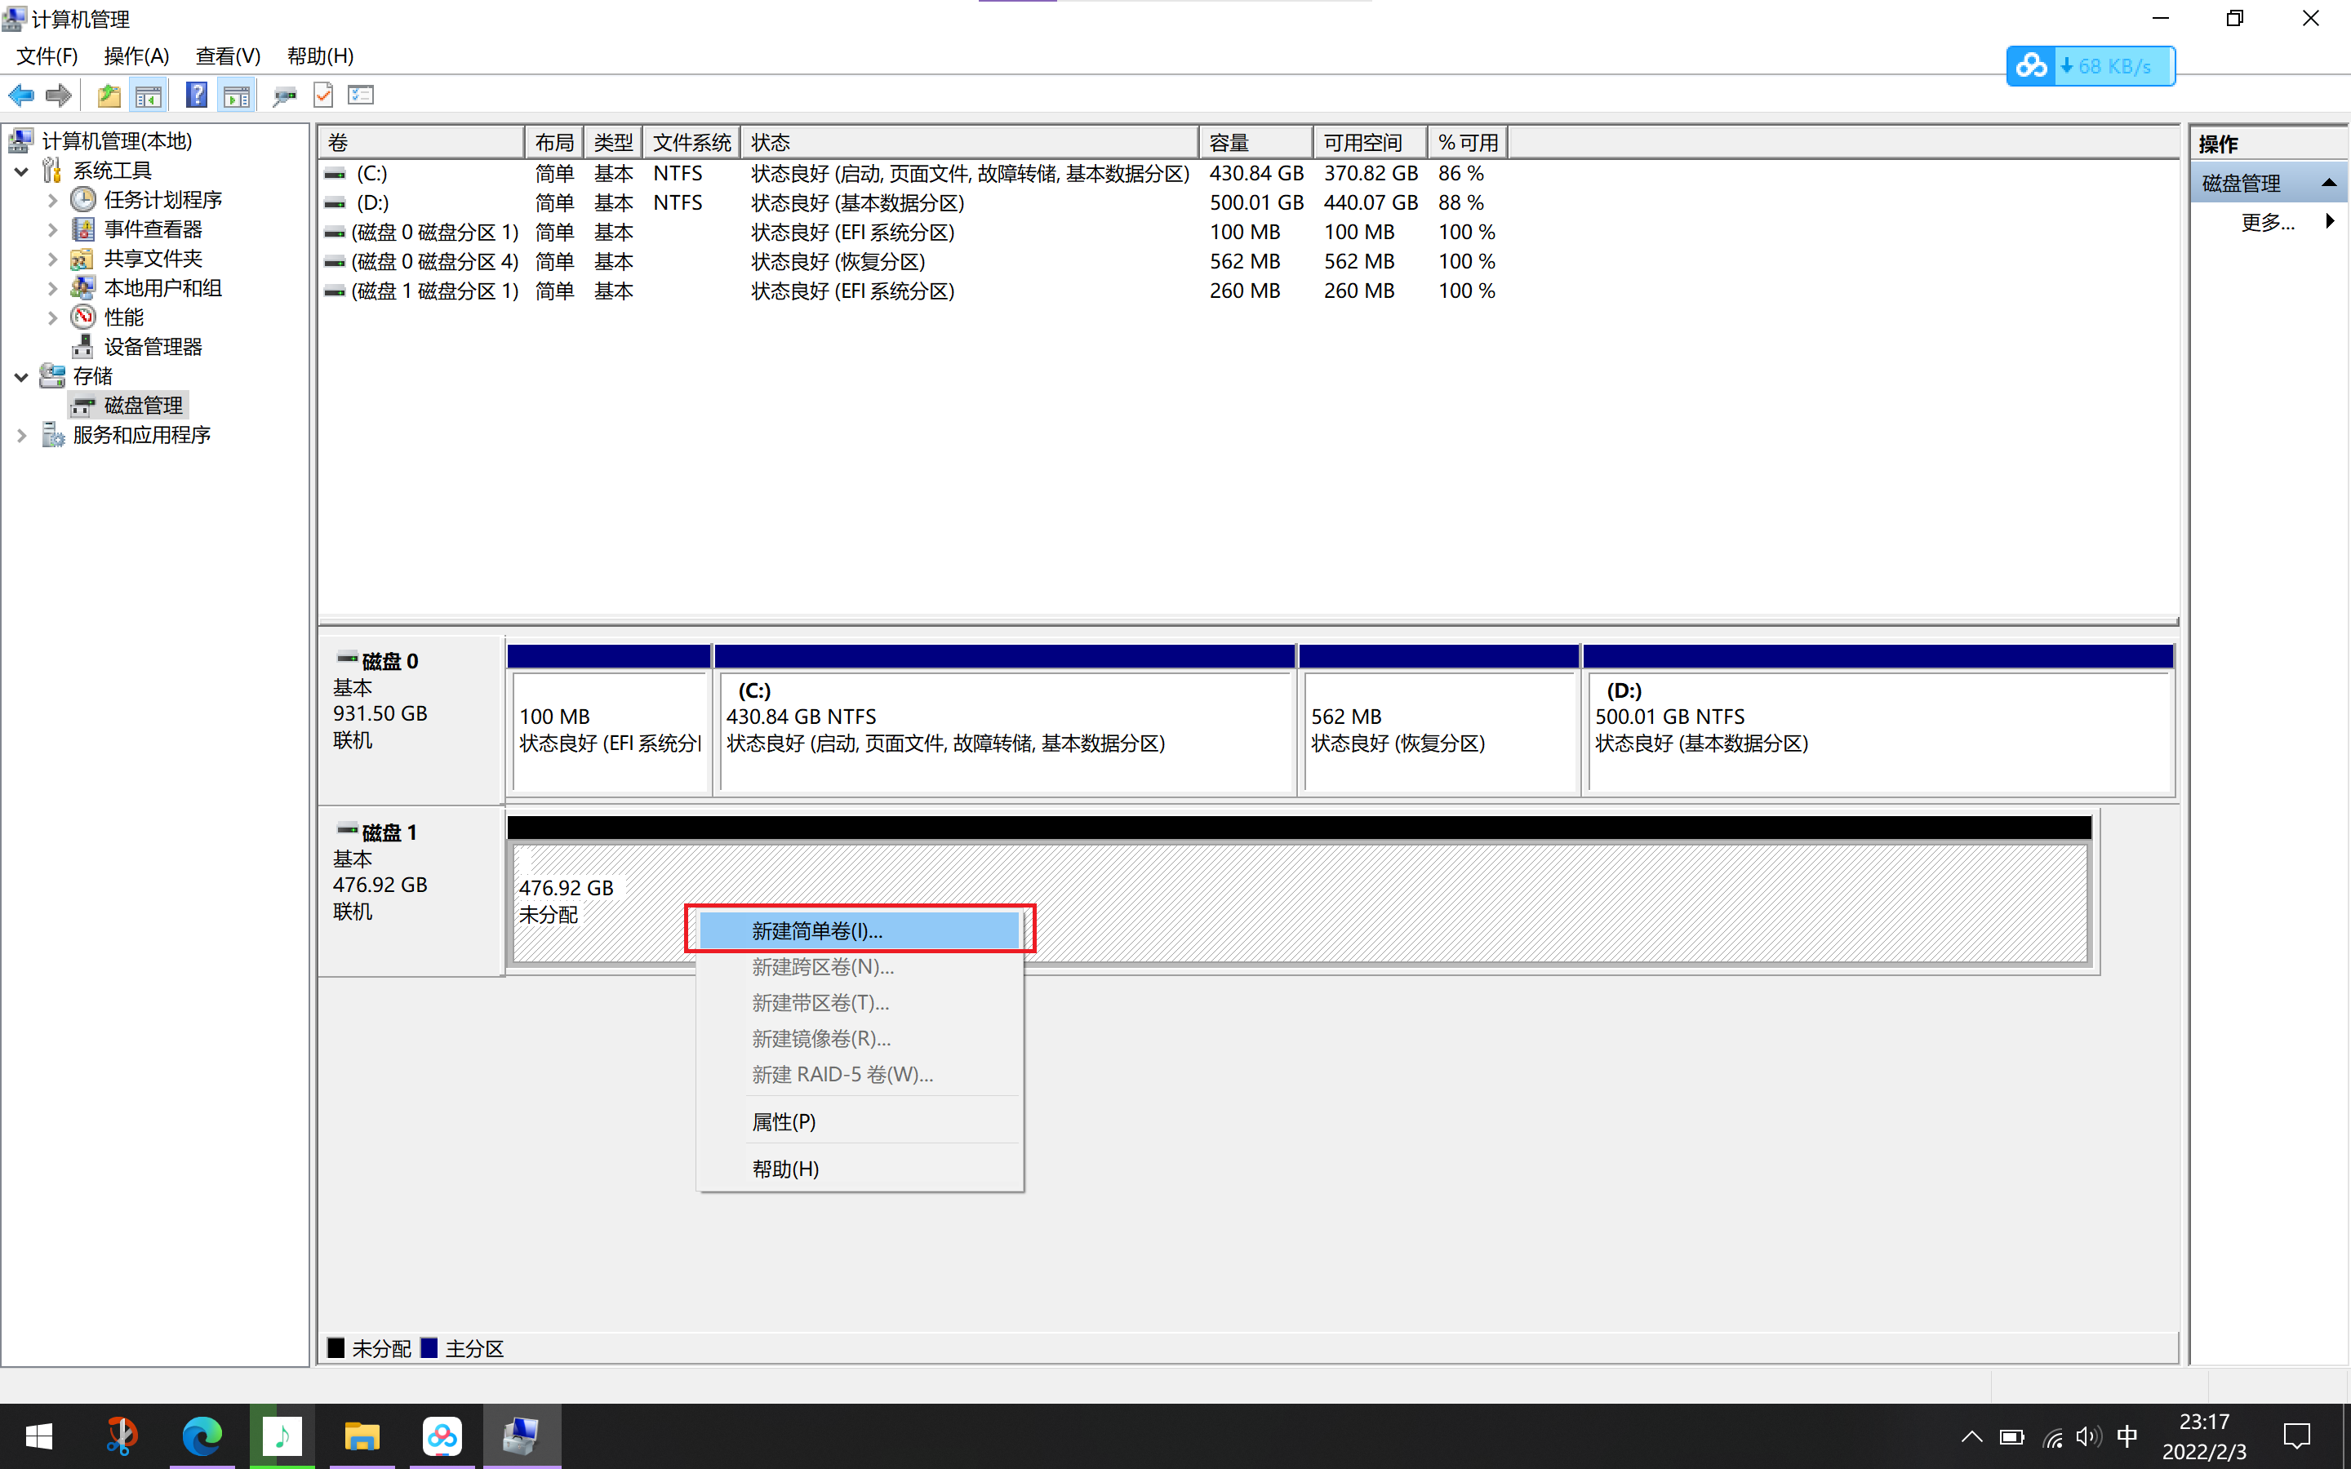
Task: Open the 操作(A) menu
Action: 136,56
